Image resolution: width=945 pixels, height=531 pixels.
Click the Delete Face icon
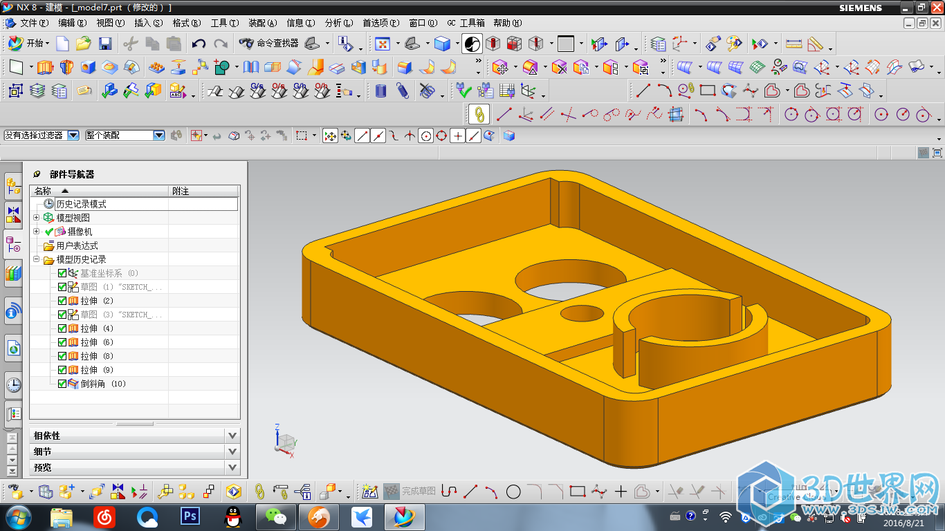(559, 67)
